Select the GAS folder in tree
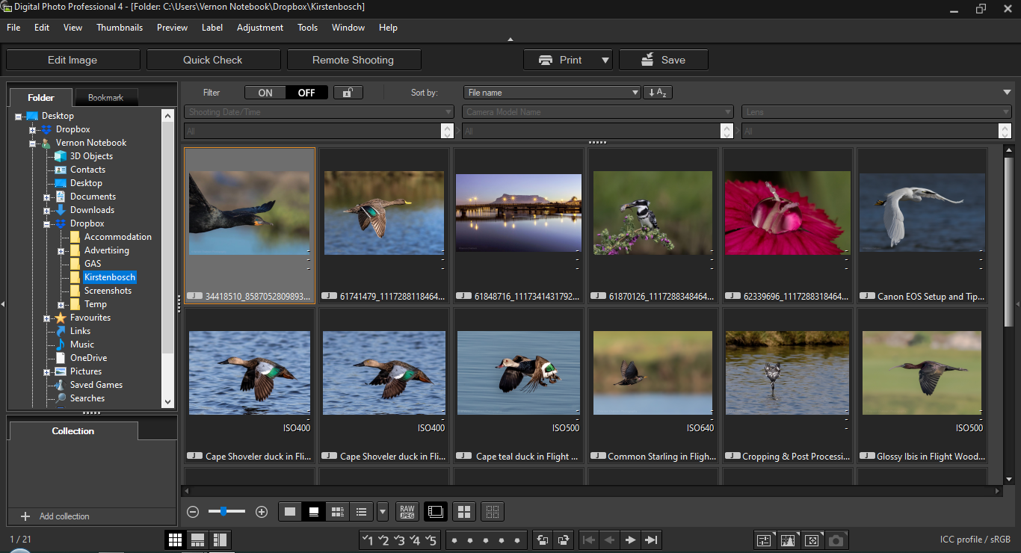The width and height of the screenshot is (1021, 553). [x=93, y=264]
